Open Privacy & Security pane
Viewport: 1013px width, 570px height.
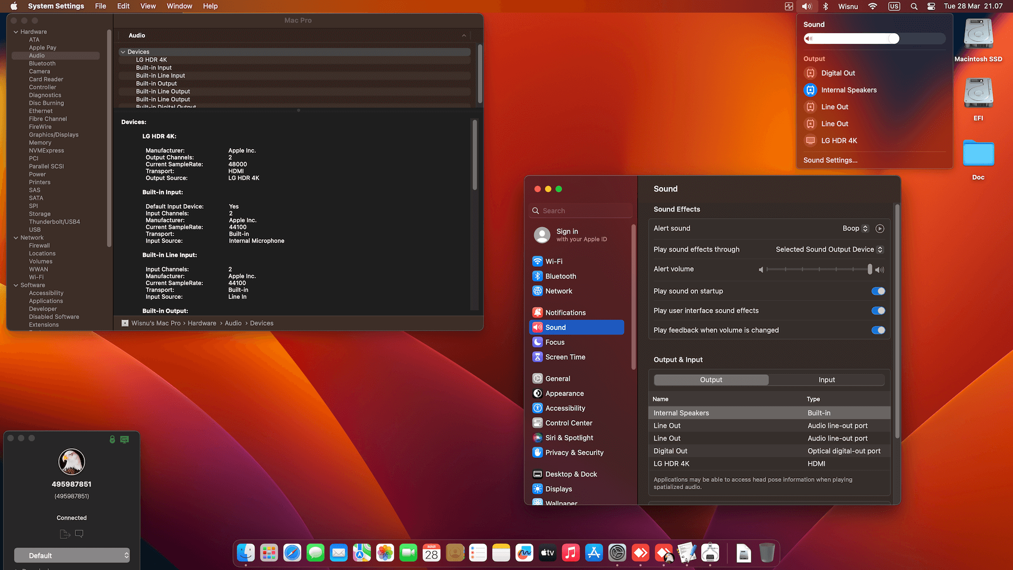pyautogui.click(x=574, y=453)
